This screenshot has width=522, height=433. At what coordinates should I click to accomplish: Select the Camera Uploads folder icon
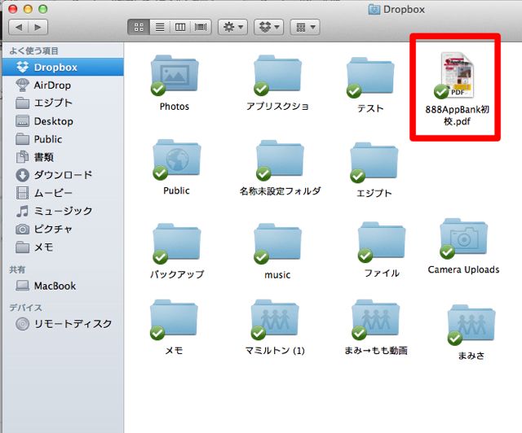(x=463, y=238)
